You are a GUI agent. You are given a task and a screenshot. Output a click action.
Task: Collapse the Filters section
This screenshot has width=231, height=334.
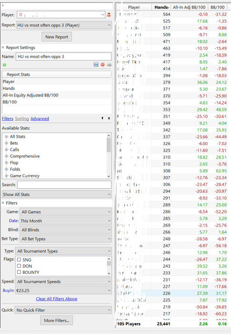click(3, 203)
